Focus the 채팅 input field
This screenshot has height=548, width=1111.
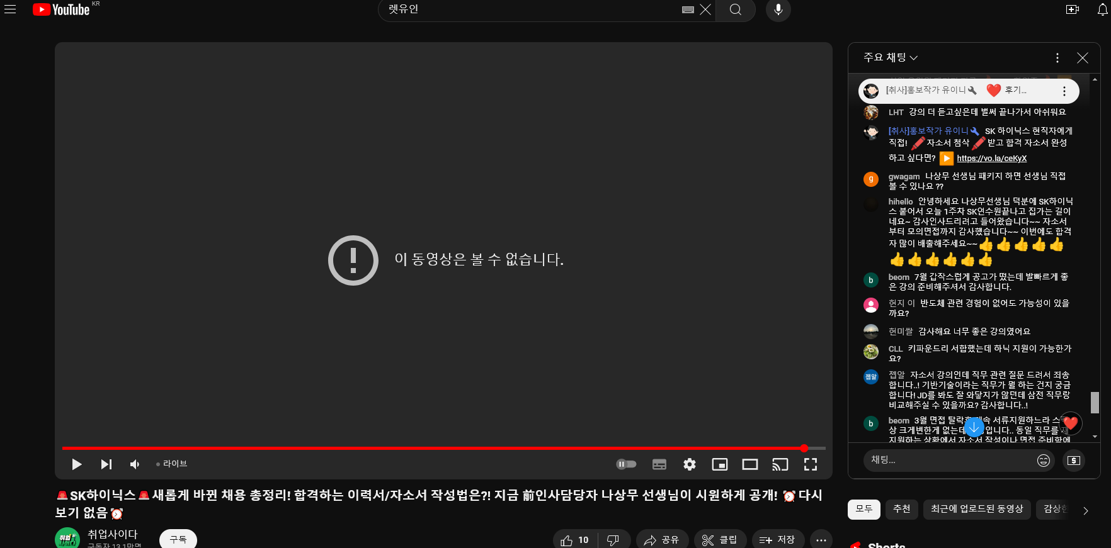[x=949, y=461]
